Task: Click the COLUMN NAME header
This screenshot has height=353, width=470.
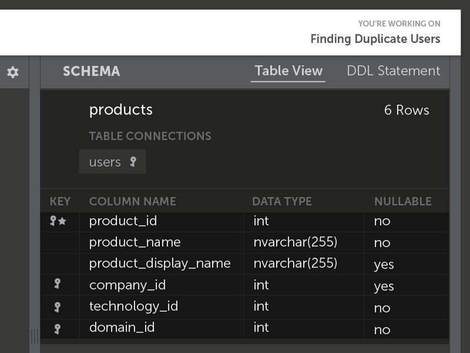Action: click(132, 201)
